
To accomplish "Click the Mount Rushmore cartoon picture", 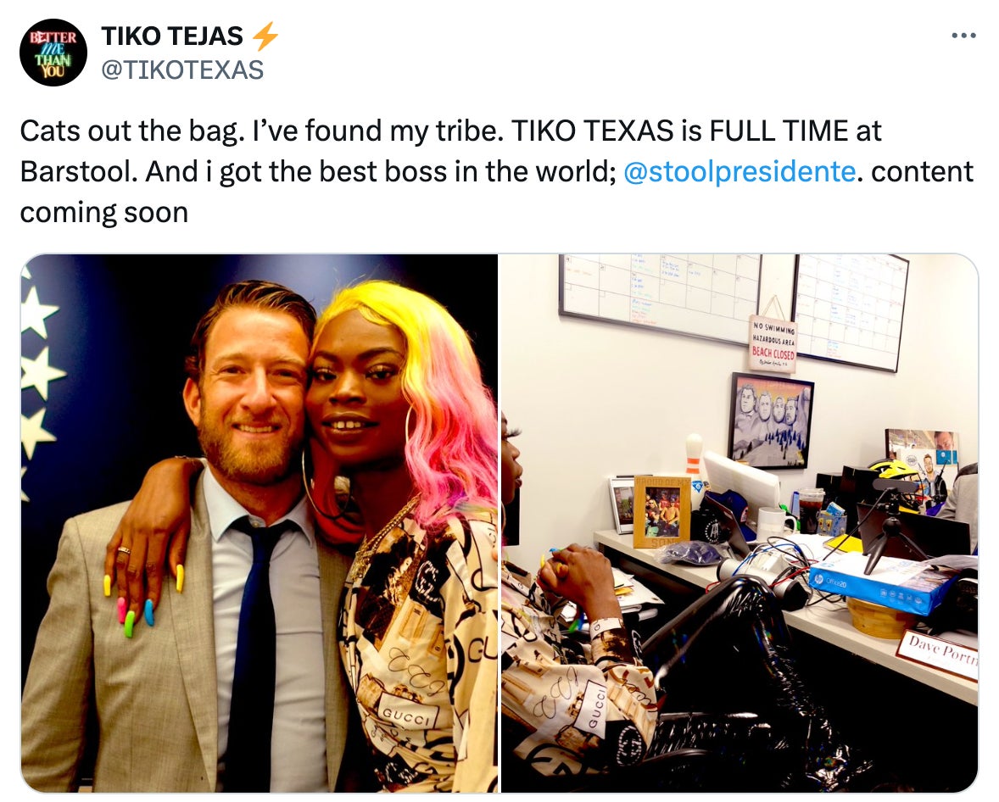I will (770, 420).
